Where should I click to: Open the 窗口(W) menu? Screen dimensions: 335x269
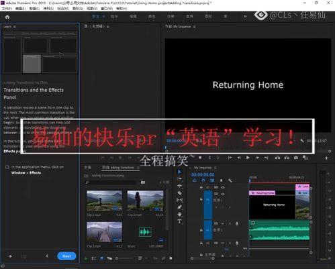[x=107, y=9]
